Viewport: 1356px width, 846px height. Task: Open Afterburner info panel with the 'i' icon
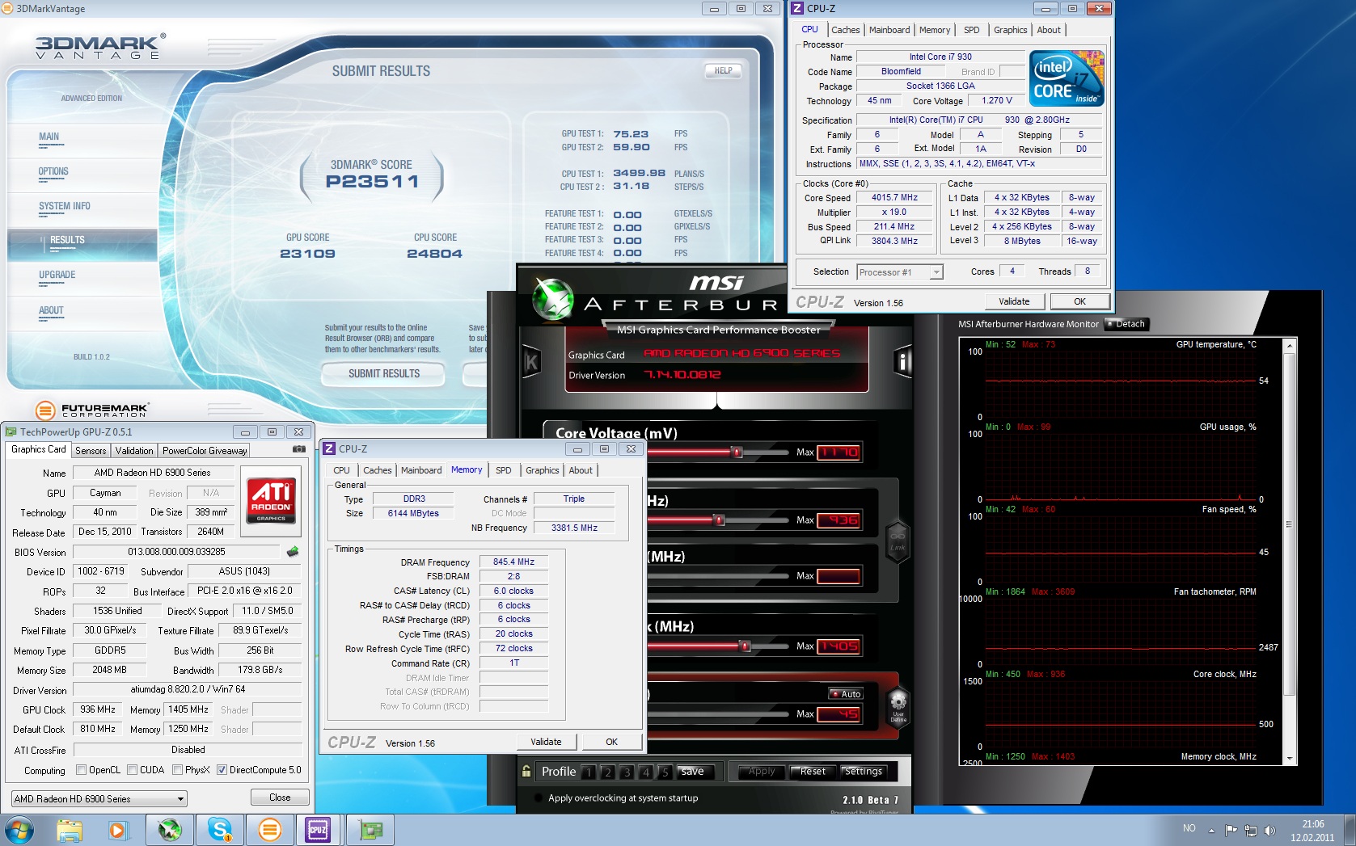point(903,361)
